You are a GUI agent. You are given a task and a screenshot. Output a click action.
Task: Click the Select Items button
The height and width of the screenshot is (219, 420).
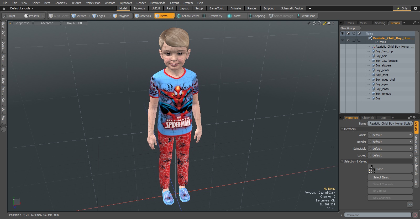pos(390,177)
